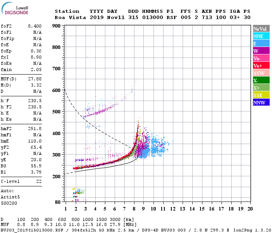Click the h`F2 value 230.5
272x233 pixels.
pyautogui.click(x=35, y=107)
